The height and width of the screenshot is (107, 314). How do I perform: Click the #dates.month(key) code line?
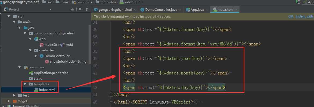[x=178, y=73]
